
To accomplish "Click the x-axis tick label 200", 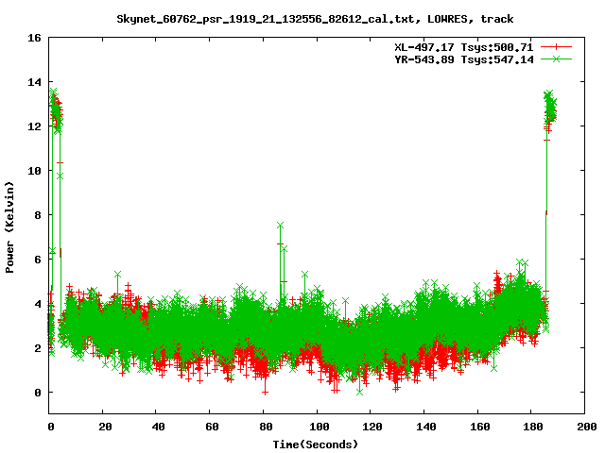I will click(586, 427).
